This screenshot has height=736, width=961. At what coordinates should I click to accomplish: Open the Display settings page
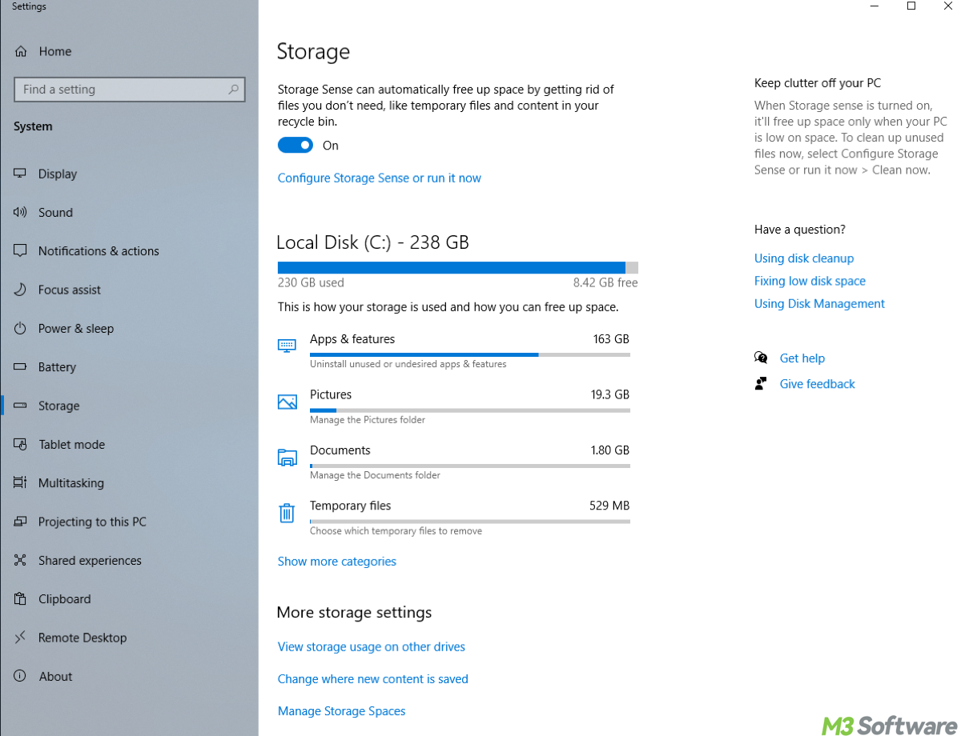click(58, 174)
